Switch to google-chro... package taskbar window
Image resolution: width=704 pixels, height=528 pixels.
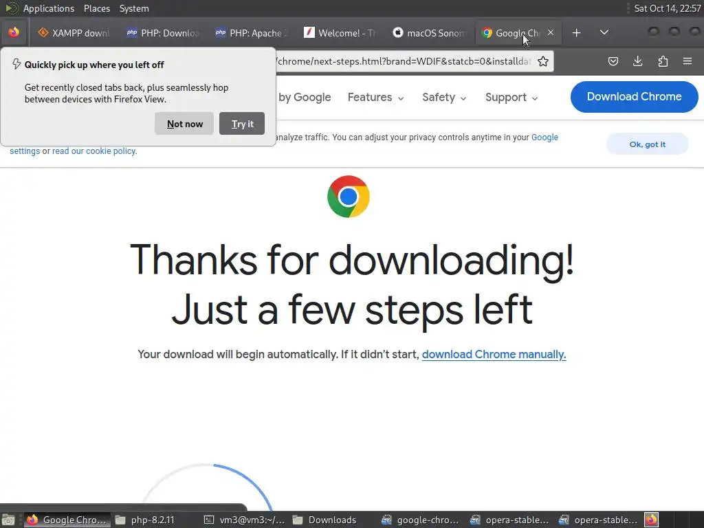pos(421,520)
